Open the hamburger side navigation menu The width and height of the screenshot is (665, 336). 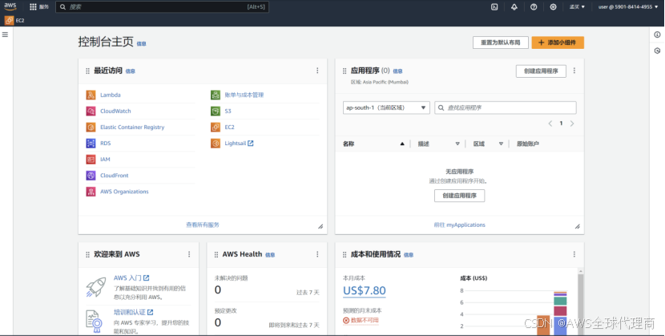[5, 34]
